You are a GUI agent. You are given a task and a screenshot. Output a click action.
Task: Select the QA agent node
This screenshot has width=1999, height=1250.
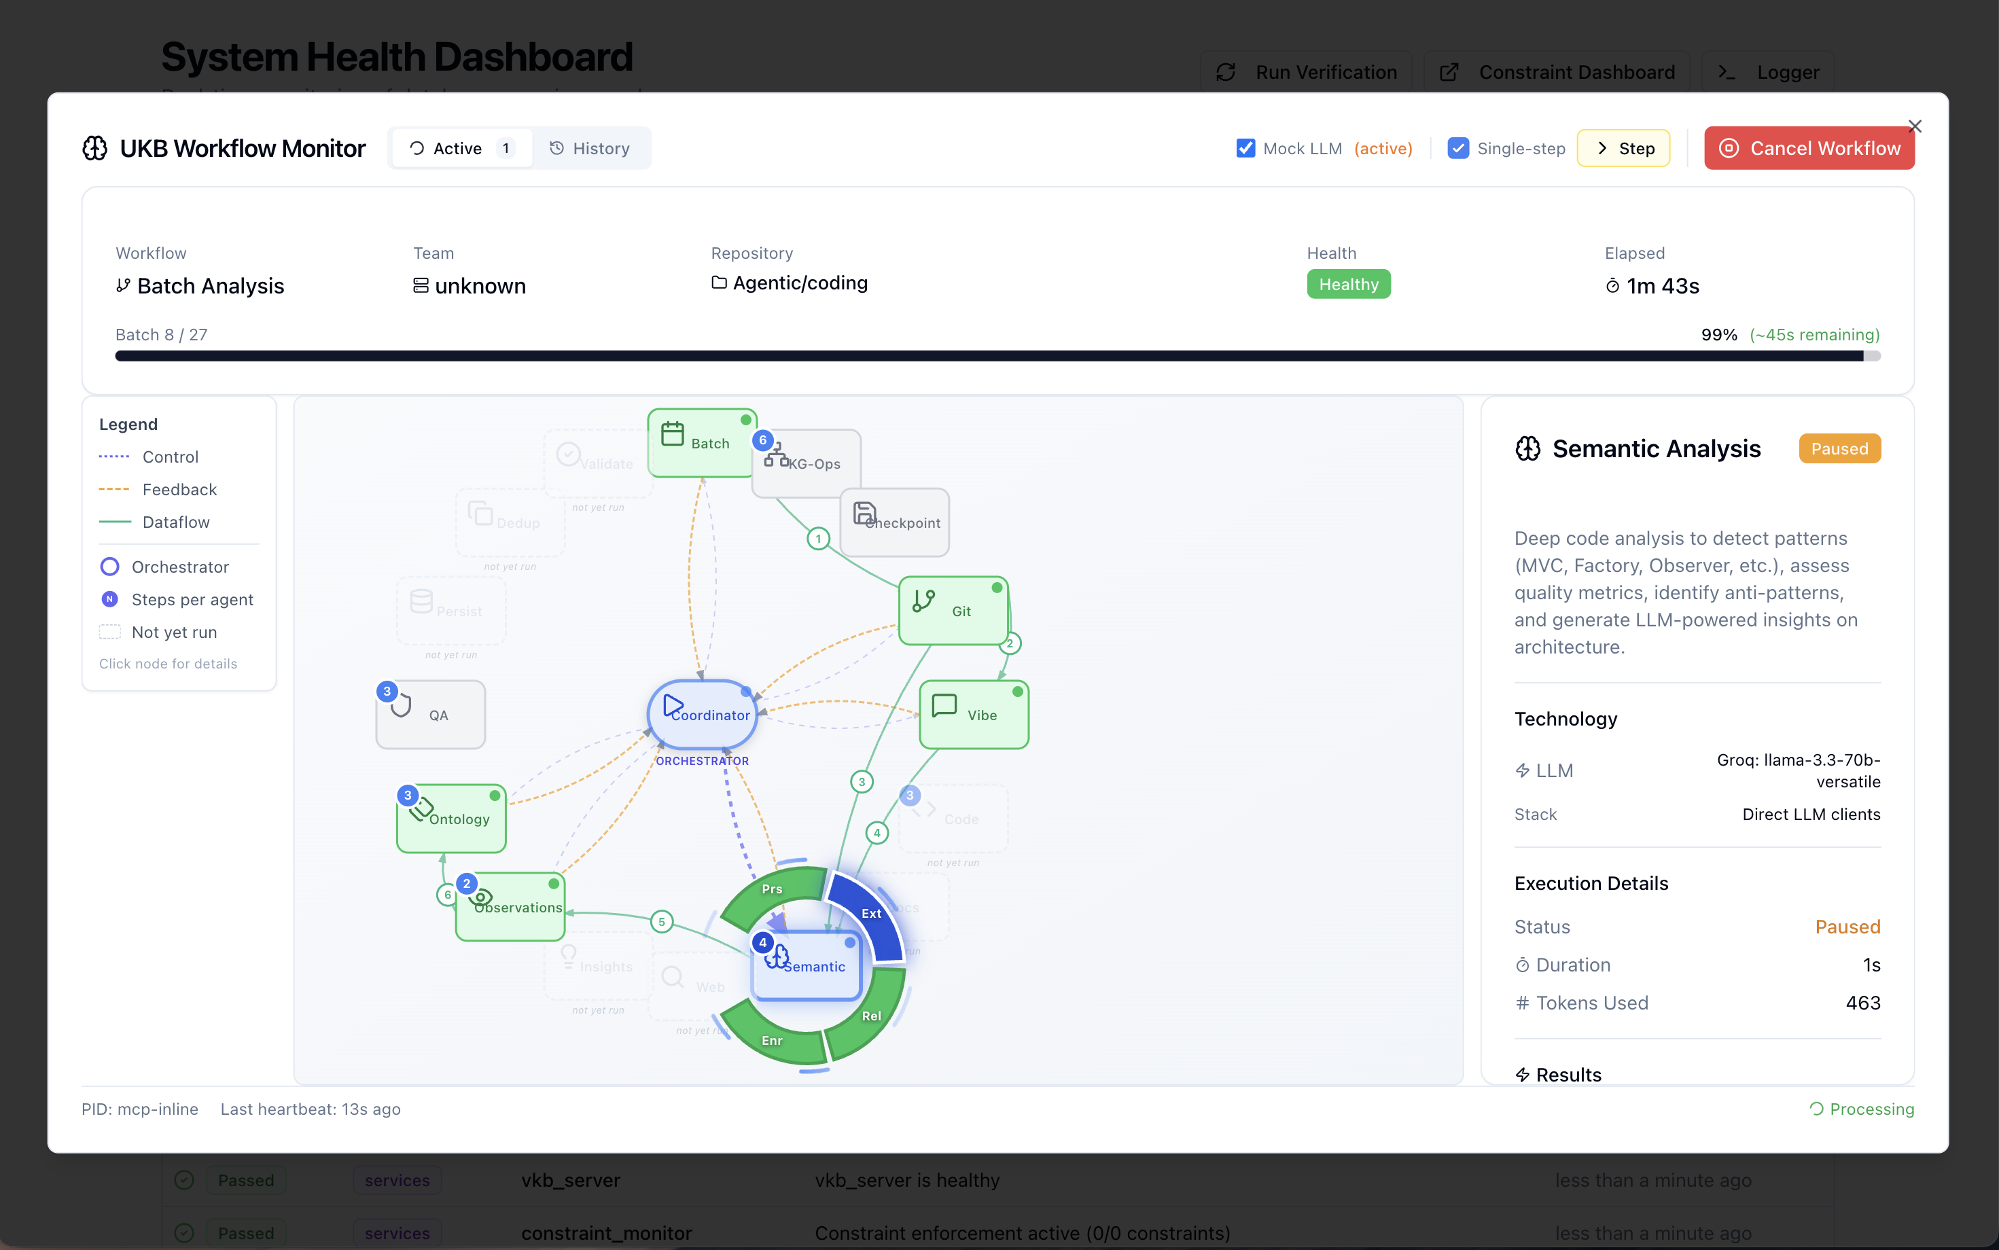coord(431,714)
